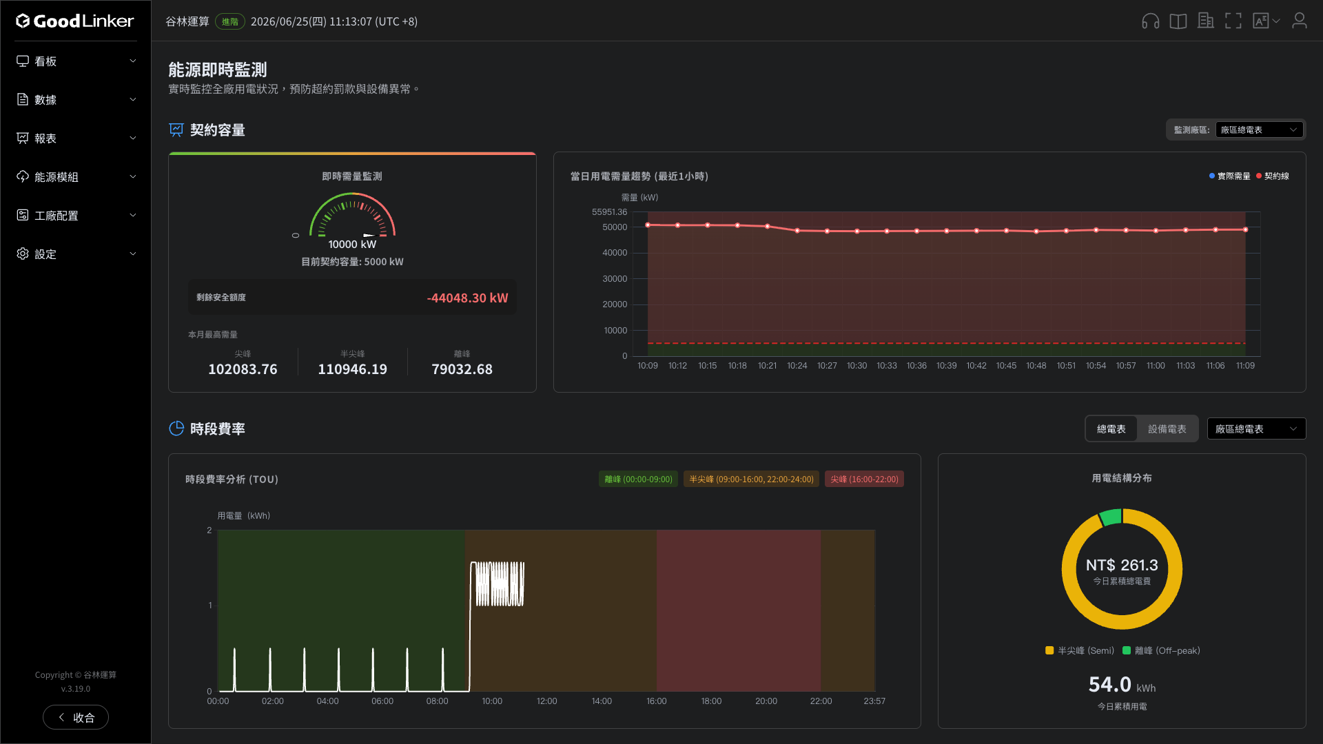Expand the 能源模組 sidebar menu
The width and height of the screenshot is (1323, 744).
(x=76, y=177)
